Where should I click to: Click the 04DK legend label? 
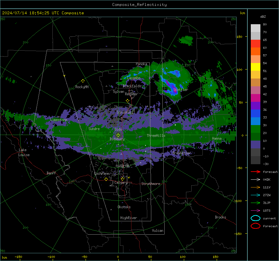point(267,179)
